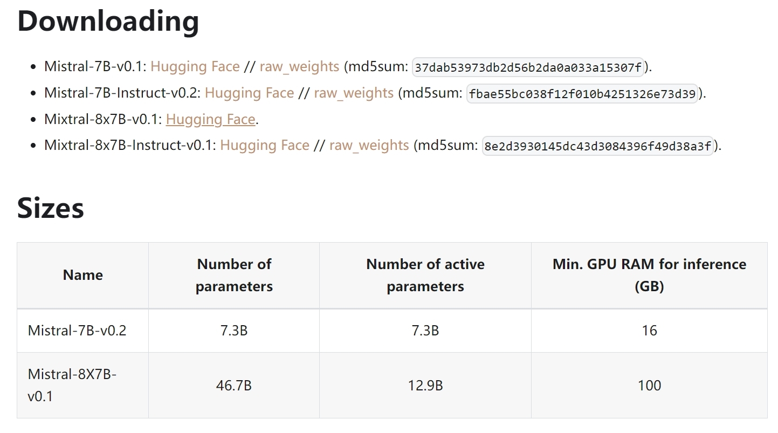Click the 46.7B parameters cell
778x433 pixels.
[234, 386]
